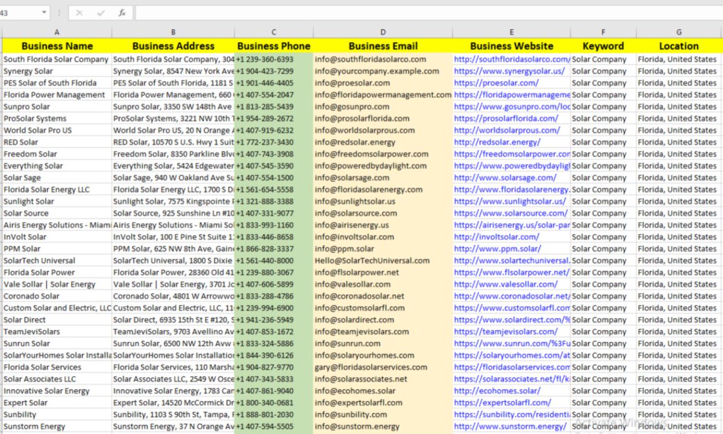The width and height of the screenshot is (723, 434).
Task: Expand the Name Box dropdown arrow
Action: click(45, 13)
